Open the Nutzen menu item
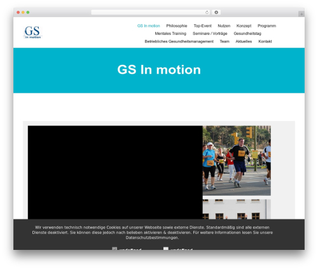318x269 pixels. (224, 26)
